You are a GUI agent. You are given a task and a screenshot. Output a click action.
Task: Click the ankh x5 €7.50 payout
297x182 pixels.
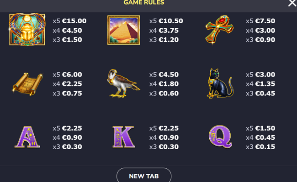pos(260,21)
